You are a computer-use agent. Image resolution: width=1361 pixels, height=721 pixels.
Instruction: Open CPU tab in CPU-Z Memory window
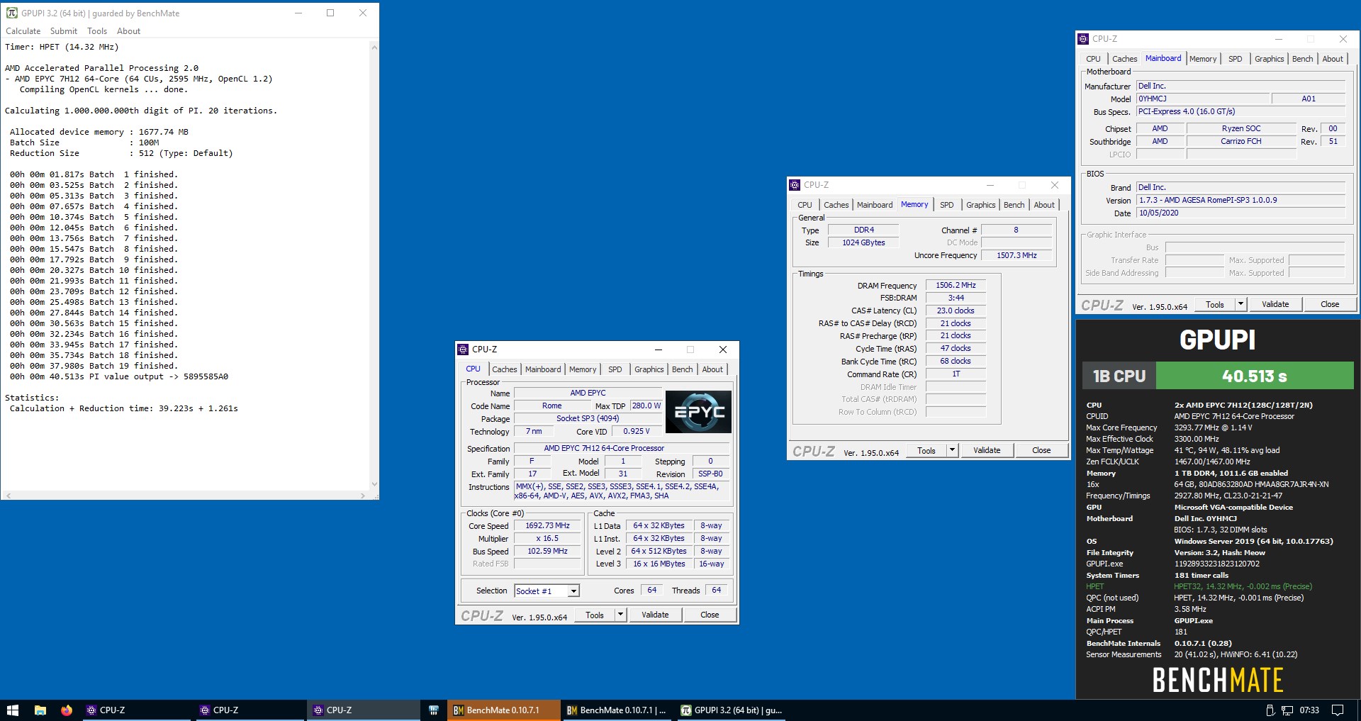point(805,205)
